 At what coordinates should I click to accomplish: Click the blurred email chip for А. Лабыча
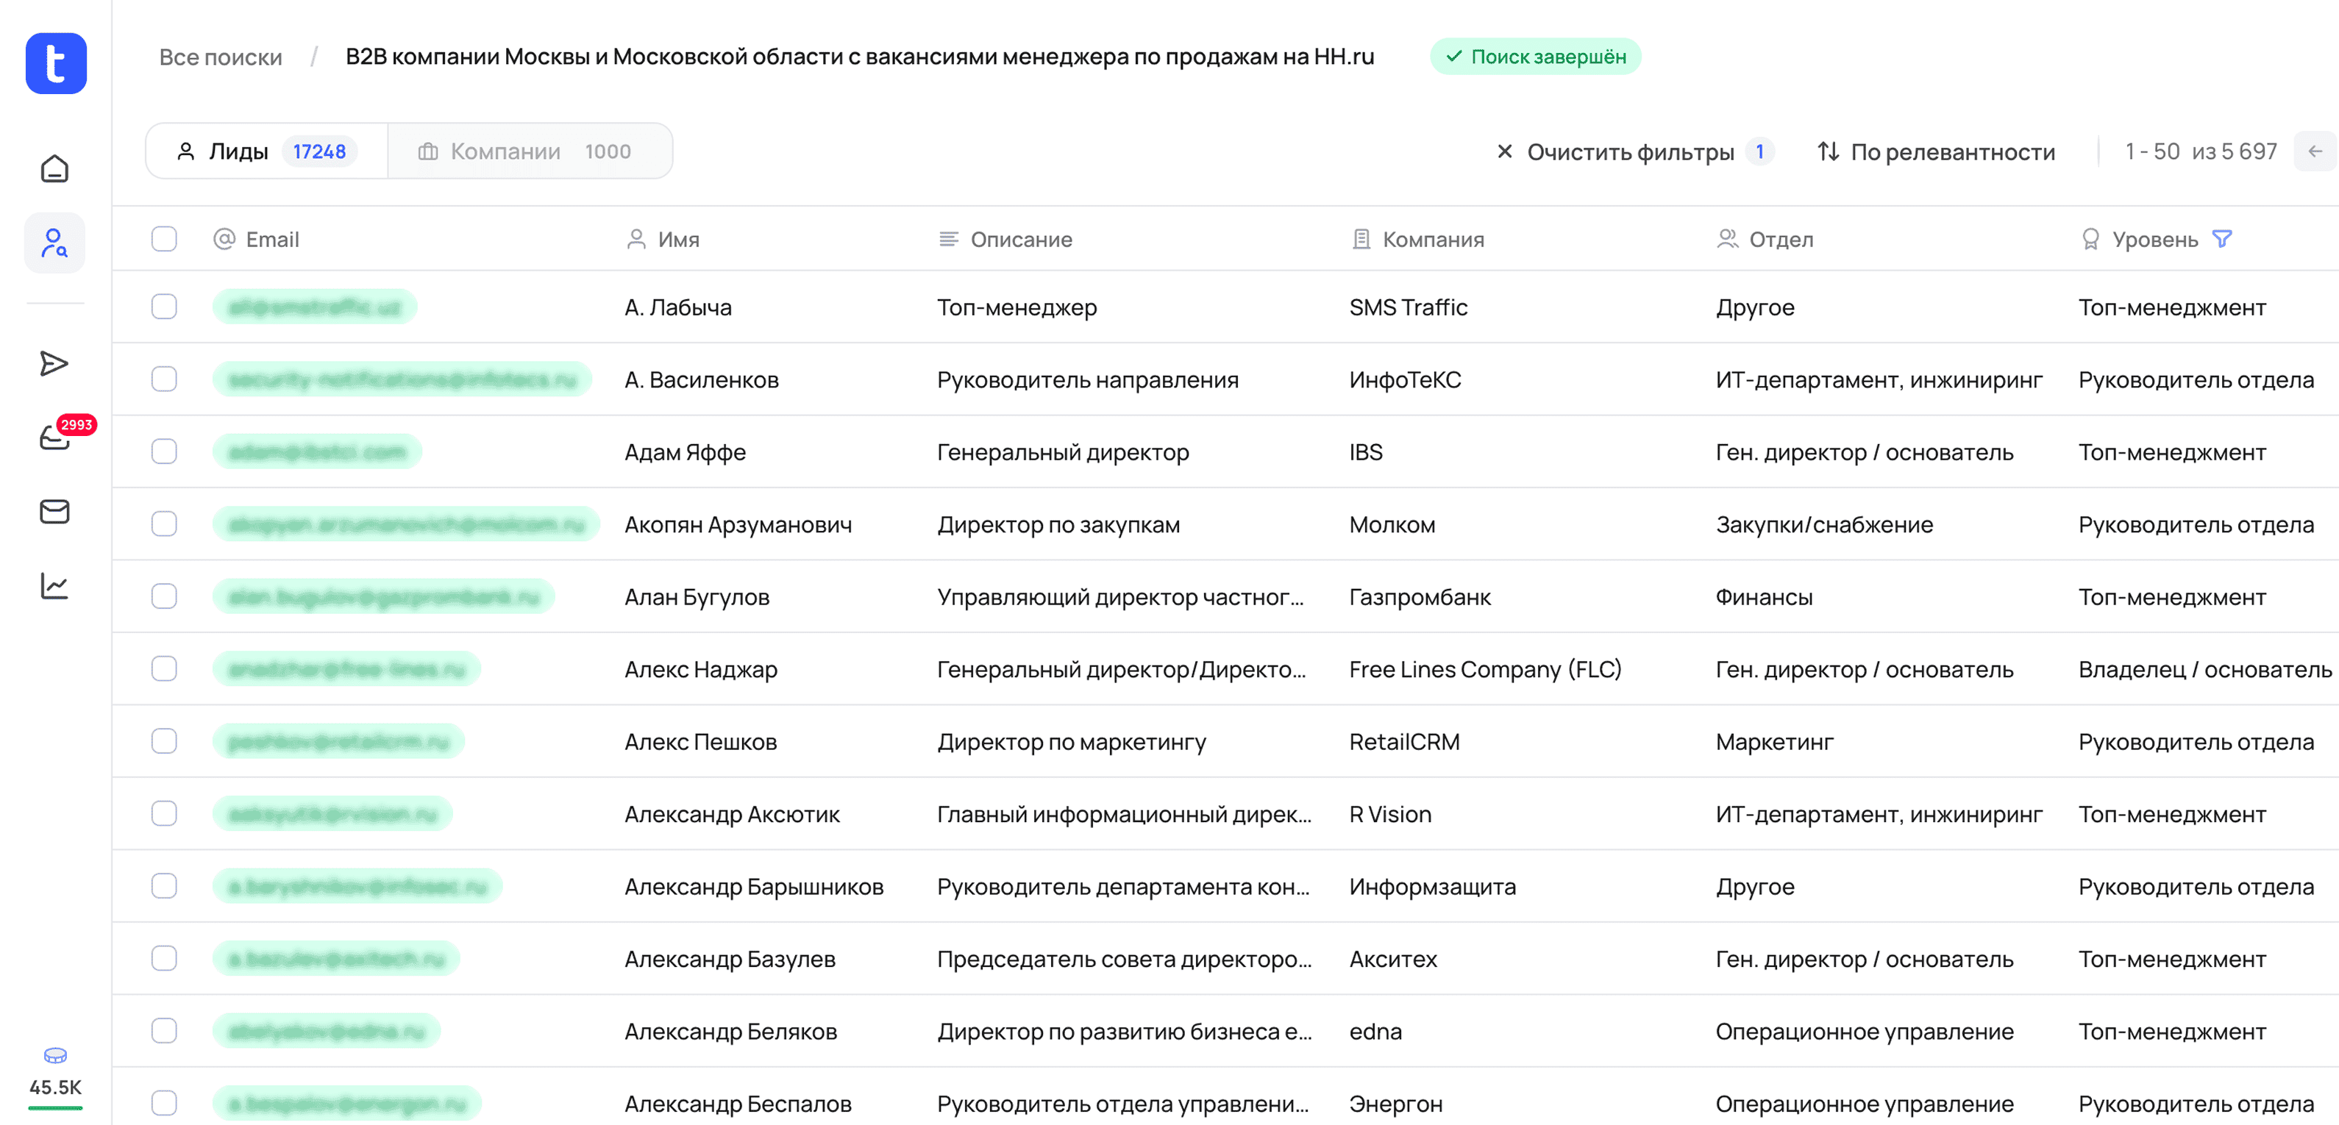[314, 307]
